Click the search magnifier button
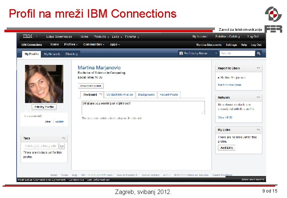Viewport: 287px width, 198px height. [x=259, y=53]
